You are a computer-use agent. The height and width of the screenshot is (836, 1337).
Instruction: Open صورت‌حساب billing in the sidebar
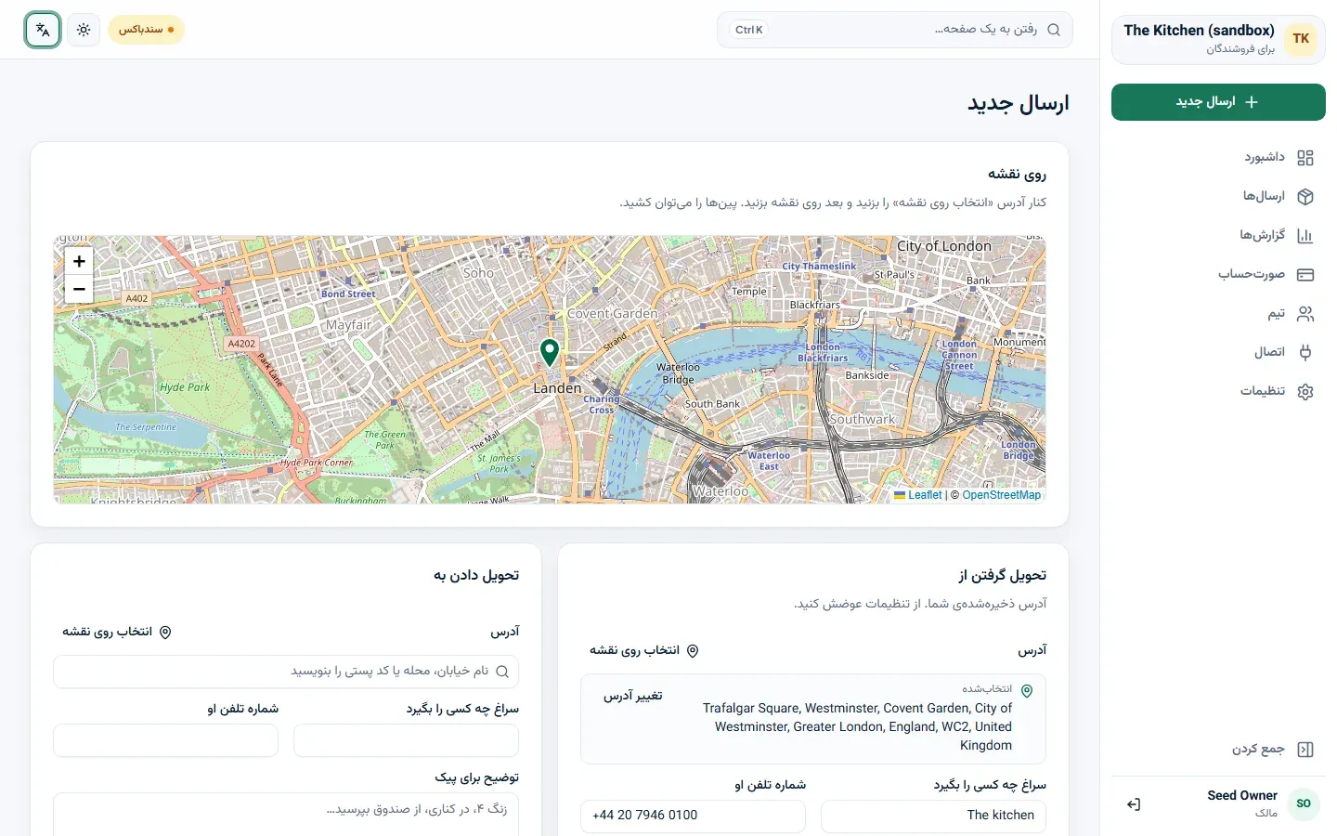[x=1218, y=275]
